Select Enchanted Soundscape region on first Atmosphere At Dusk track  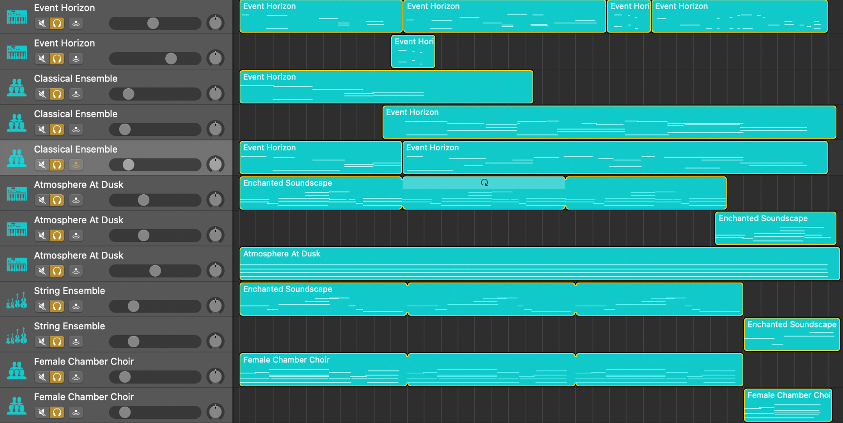pos(483,193)
